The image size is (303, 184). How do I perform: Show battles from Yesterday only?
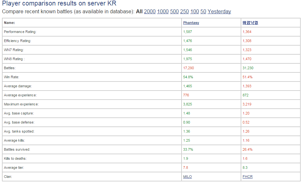click(219, 12)
